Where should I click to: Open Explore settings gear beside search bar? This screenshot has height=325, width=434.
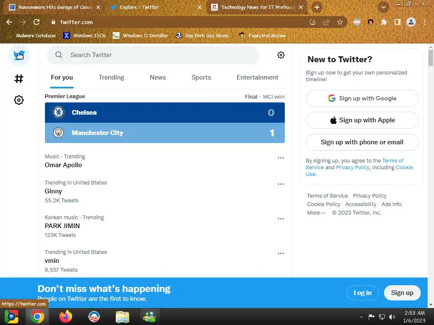click(281, 55)
